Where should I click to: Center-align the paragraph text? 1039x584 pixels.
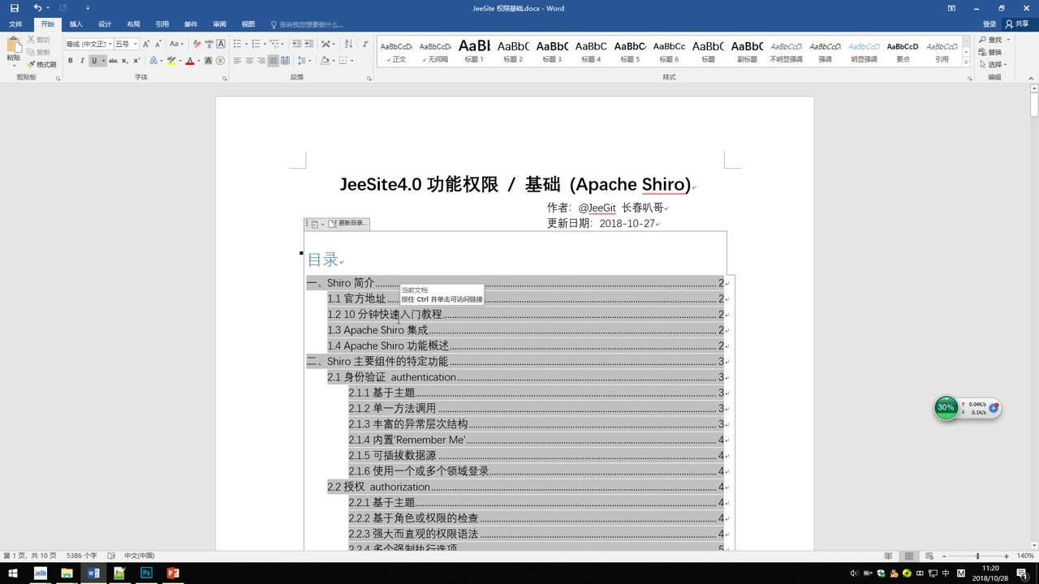coord(249,61)
